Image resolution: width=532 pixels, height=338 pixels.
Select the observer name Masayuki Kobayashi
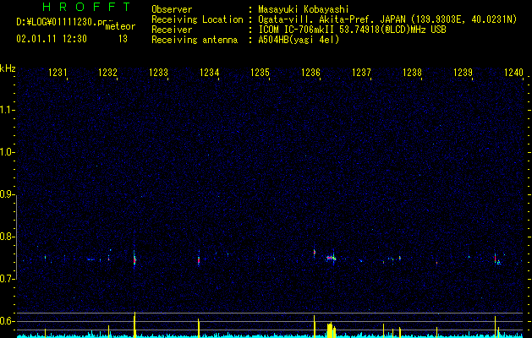click(x=304, y=9)
